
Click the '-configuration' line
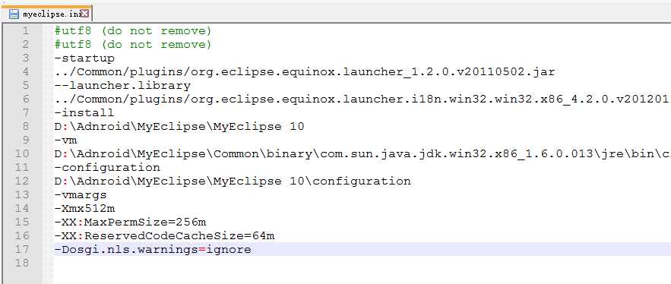(x=107, y=167)
